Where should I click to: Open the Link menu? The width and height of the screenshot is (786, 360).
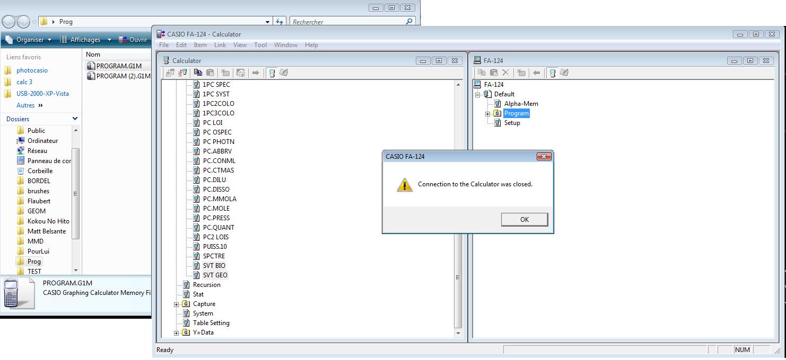click(220, 45)
